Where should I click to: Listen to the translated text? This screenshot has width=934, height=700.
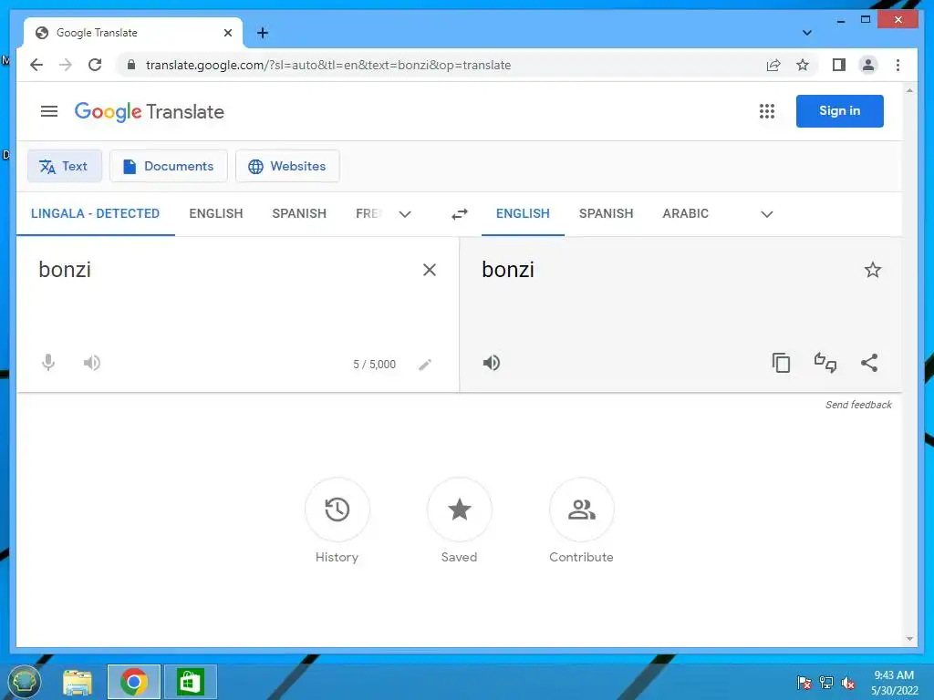(492, 363)
